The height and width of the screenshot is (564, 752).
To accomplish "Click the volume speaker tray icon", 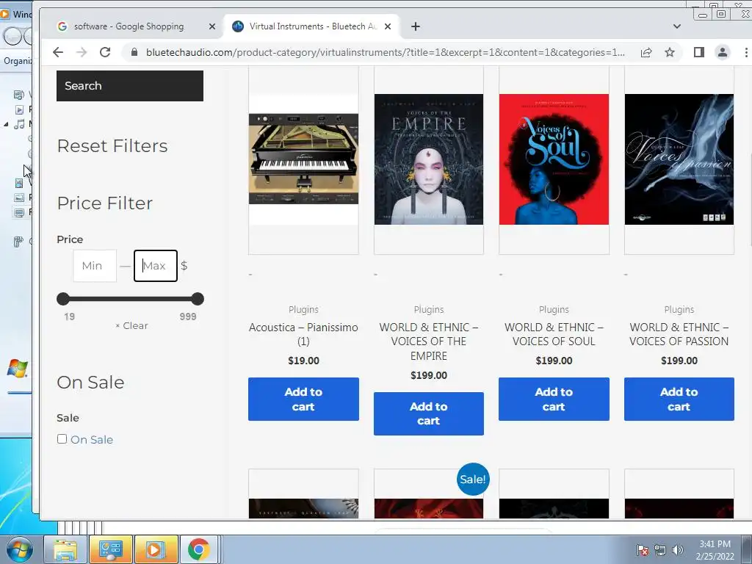I will click(677, 550).
